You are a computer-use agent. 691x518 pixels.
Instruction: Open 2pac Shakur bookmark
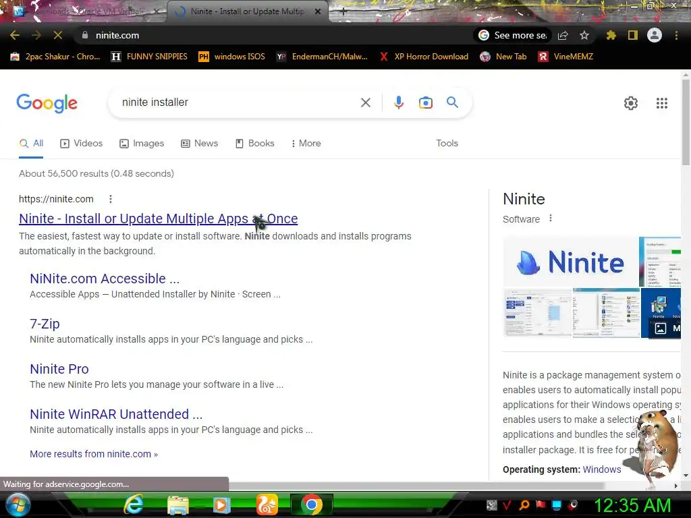[55, 57]
